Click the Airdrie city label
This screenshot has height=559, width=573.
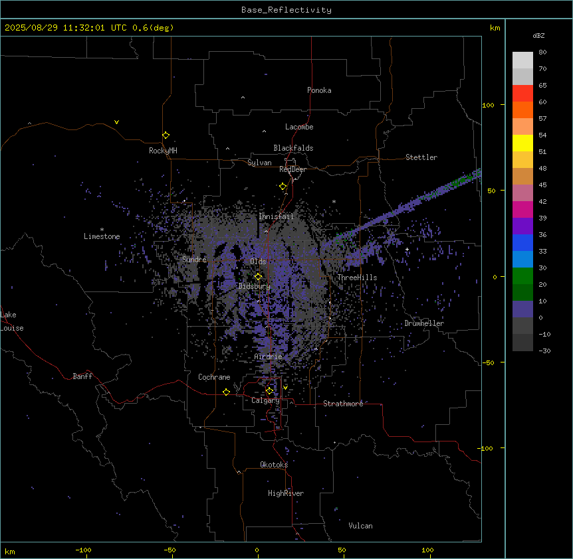tap(268, 357)
